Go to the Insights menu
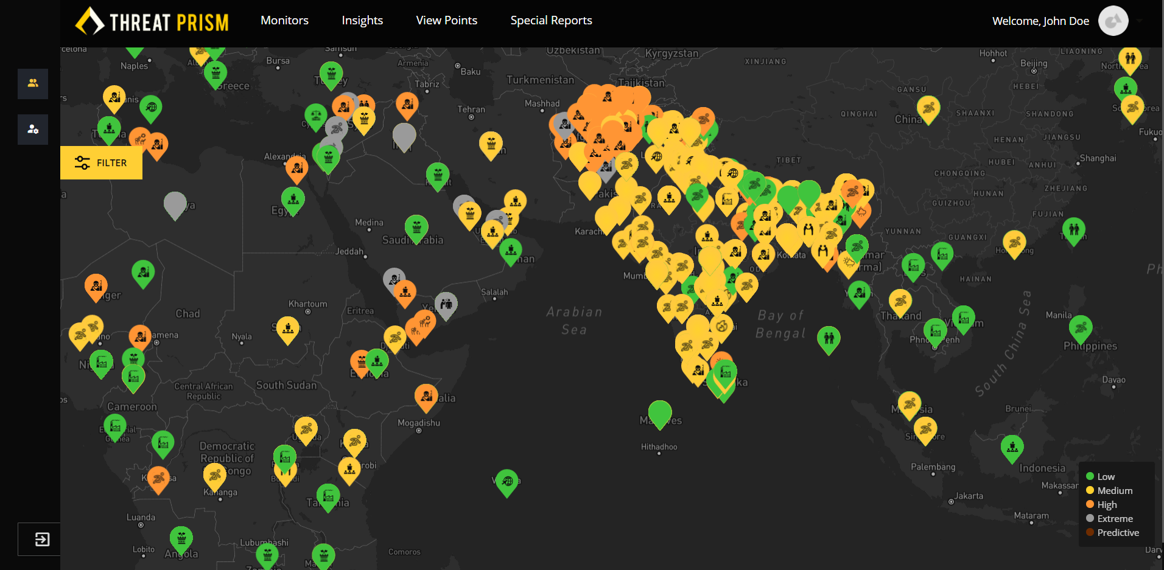1164x570 pixels. click(362, 21)
